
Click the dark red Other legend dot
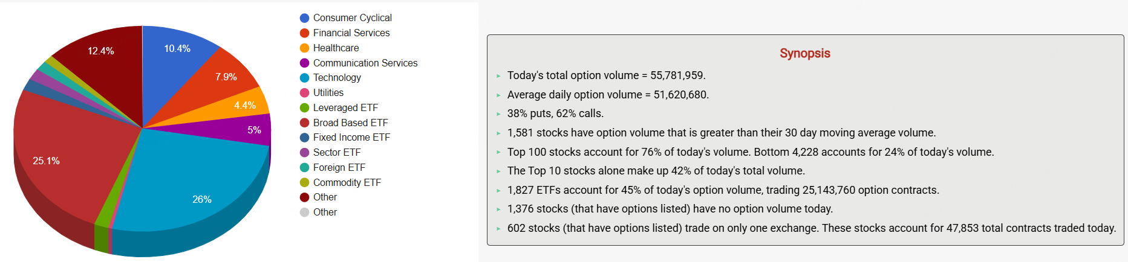[x=305, y=197]
